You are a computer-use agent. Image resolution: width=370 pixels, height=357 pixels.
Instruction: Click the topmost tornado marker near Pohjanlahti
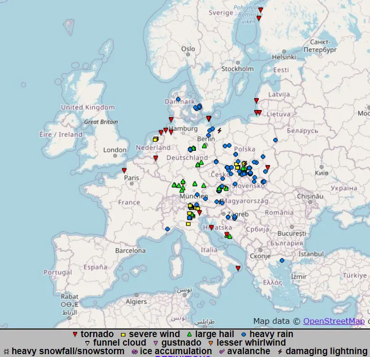coord(261,10)
